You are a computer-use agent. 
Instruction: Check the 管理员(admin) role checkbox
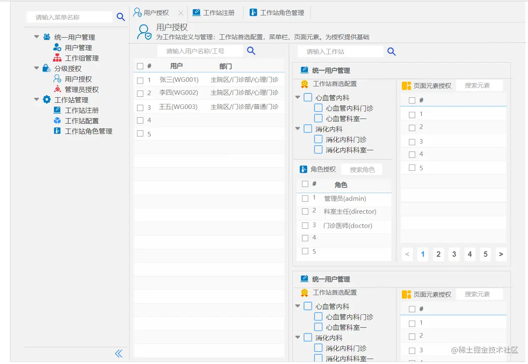click(305, 198)
